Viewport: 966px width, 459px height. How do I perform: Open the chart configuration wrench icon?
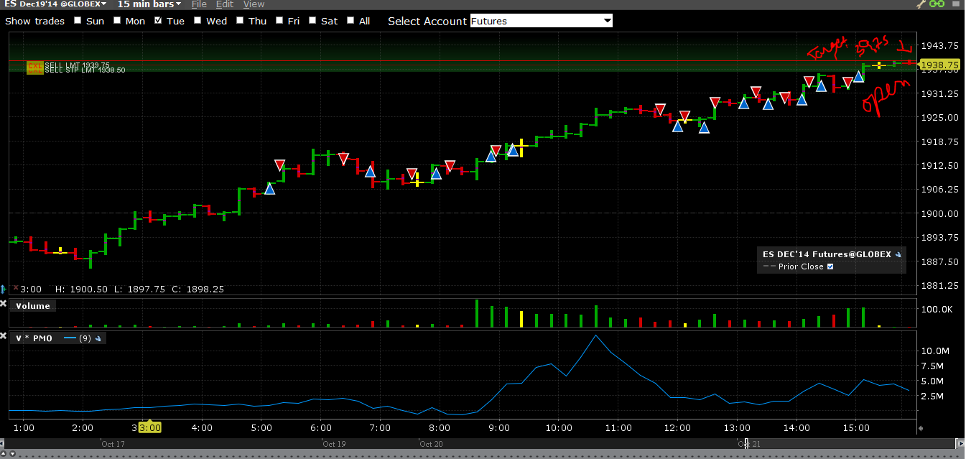[922, 4]
